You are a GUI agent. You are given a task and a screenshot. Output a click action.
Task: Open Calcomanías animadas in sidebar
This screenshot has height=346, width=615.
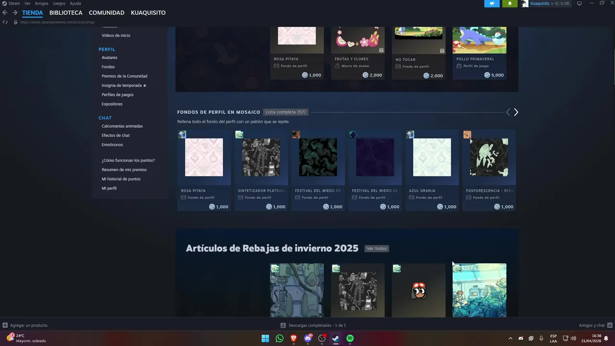[122, 126]
